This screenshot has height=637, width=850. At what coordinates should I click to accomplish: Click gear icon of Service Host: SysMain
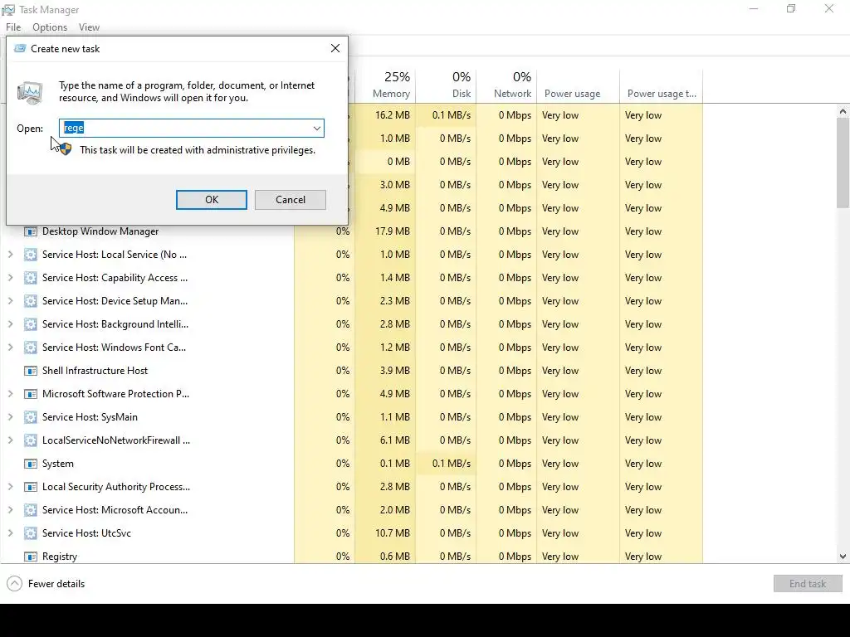click(31, 417)
